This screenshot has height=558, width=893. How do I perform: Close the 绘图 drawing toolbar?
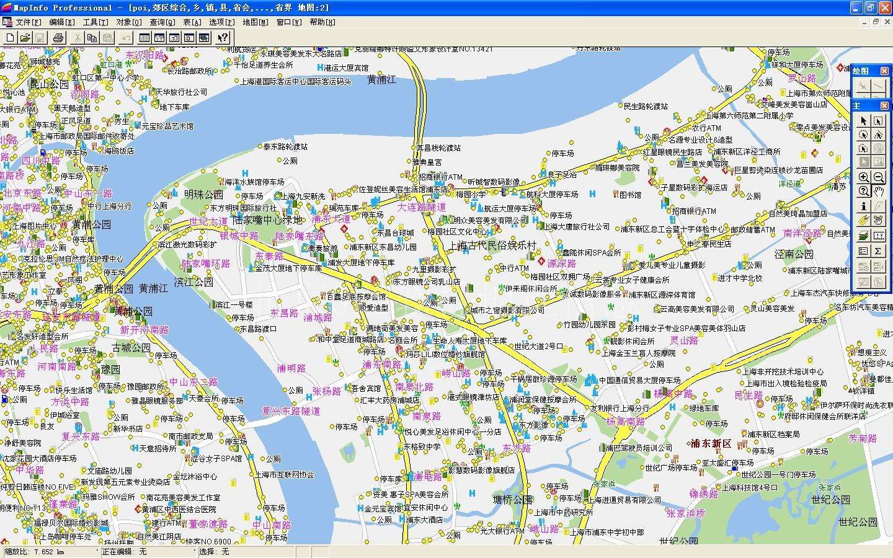[884, 71]
